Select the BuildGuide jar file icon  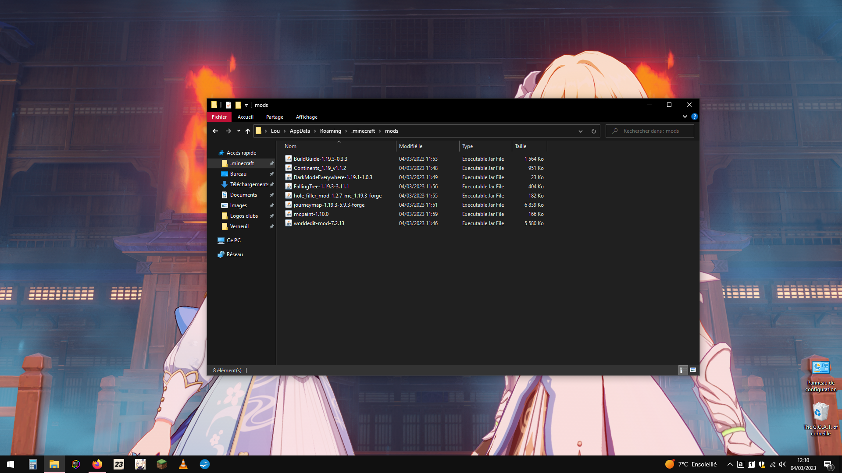pyautogui.click(x=289, y=159)
